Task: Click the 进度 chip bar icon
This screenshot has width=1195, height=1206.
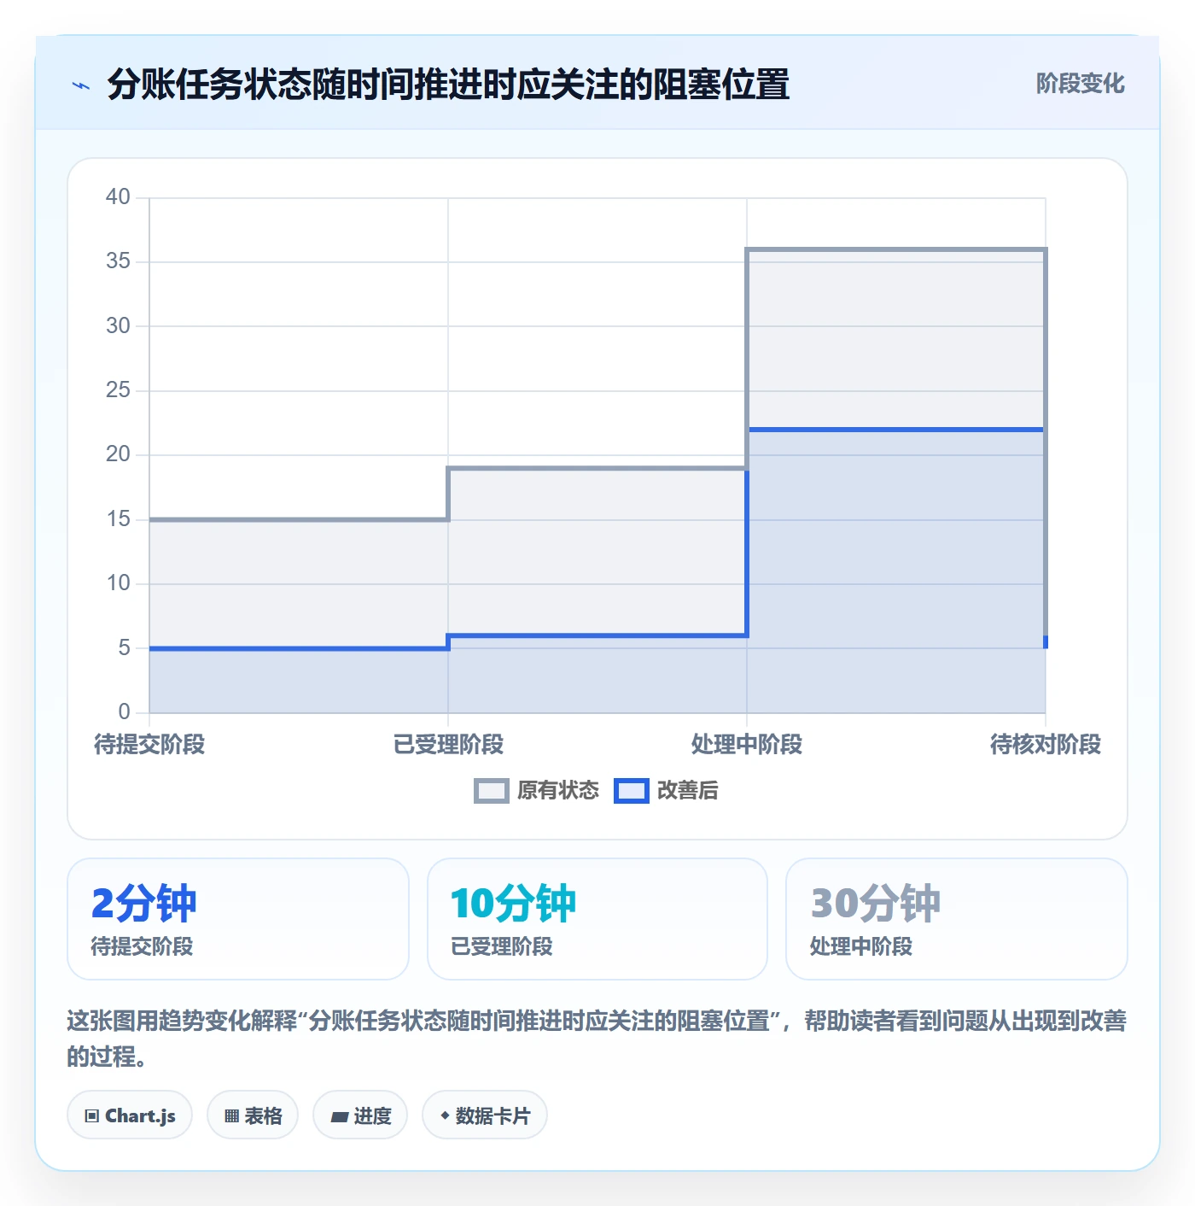Action: [x=339, y=1117]
